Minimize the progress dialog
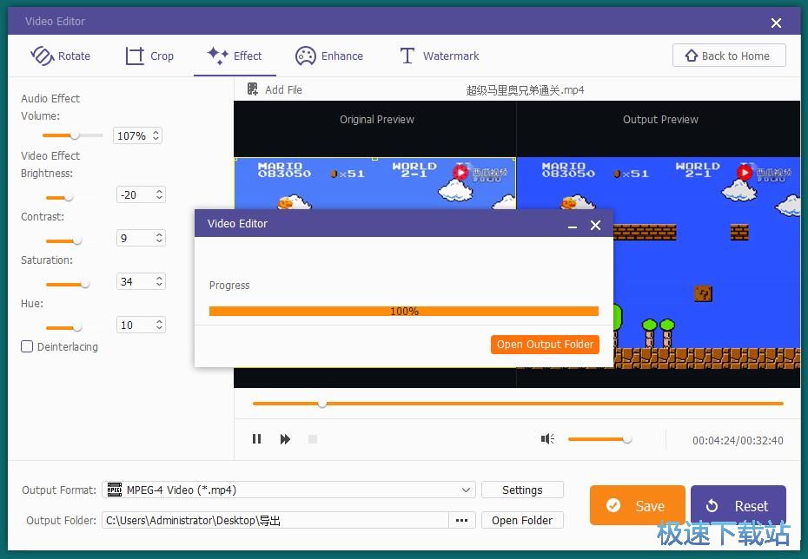 coord(572,226)
